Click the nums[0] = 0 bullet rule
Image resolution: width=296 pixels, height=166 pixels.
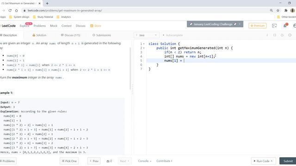coord(15,56)
